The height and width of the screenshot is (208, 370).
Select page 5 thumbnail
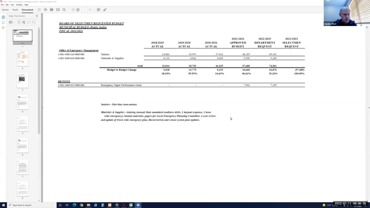(x=23, y=124)
